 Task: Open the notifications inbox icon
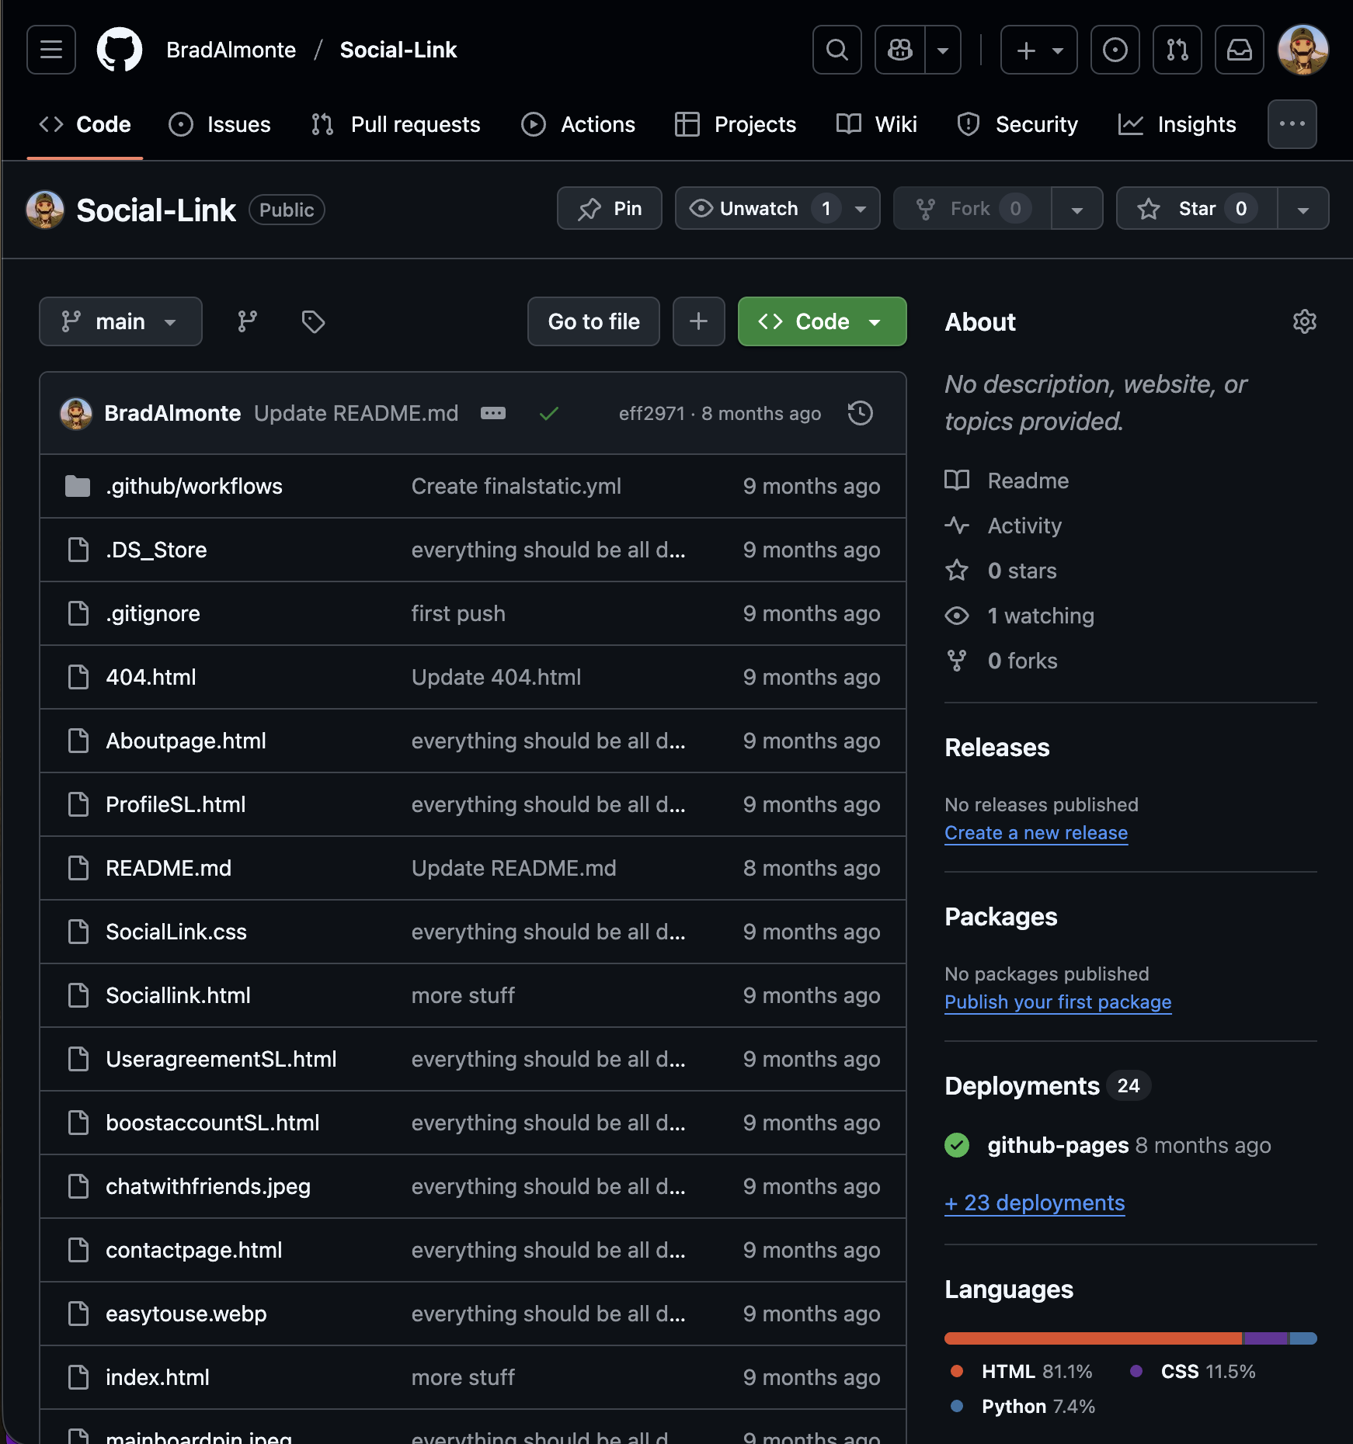point(1239,50)
